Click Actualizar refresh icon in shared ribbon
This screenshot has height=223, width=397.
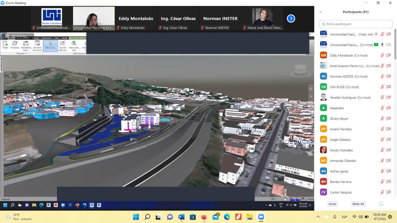[15, 45]
